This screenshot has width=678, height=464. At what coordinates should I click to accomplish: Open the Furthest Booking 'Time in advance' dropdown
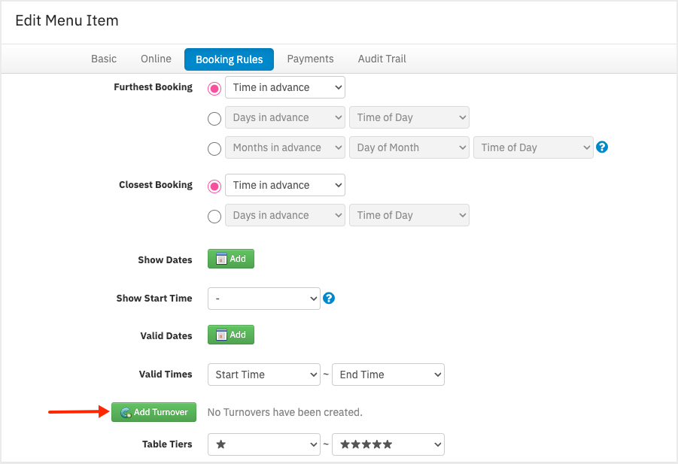(x=285, y=87)
